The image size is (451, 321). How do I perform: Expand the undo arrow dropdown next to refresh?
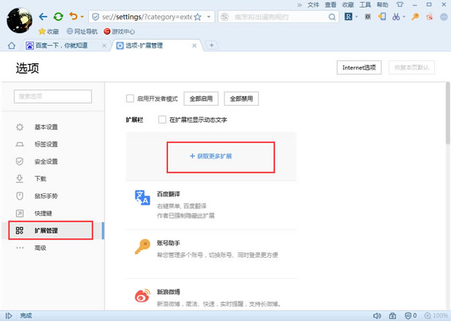83,16
